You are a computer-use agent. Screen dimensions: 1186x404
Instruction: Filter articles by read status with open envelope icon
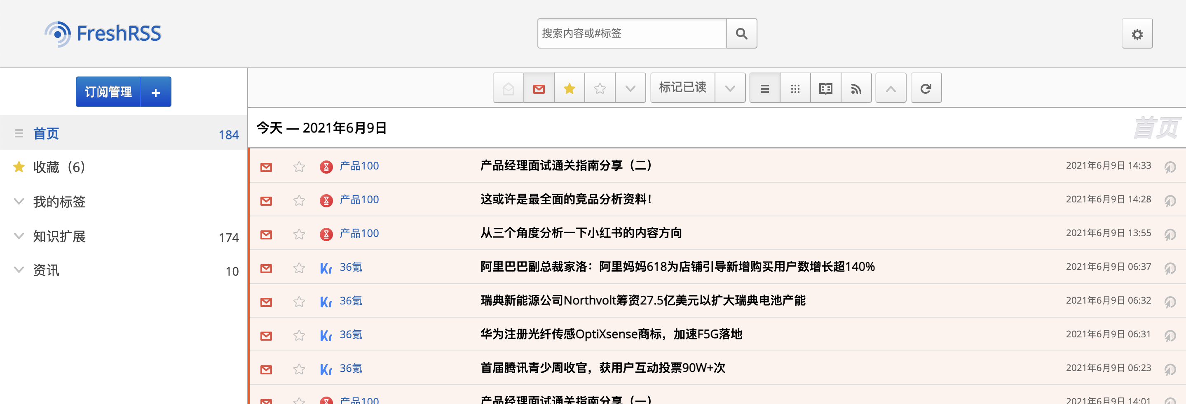click(x=508, y=88)
